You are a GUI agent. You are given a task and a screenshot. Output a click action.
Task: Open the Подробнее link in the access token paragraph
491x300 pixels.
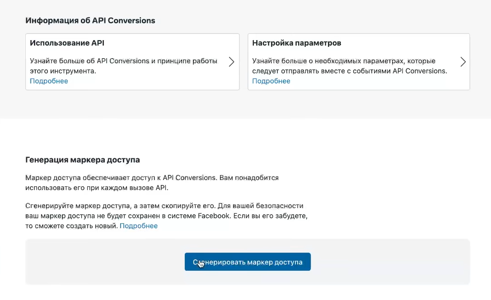pyautogui.click(x=138, y=226)
